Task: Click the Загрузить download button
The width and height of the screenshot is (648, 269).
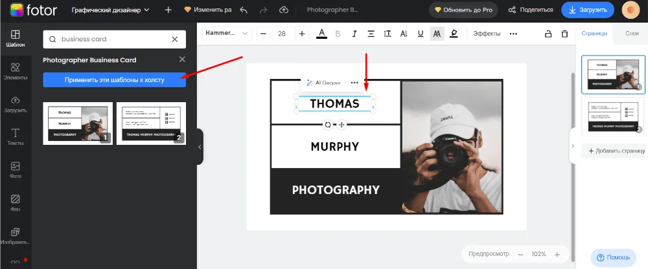Action: [x=587, y=10]
